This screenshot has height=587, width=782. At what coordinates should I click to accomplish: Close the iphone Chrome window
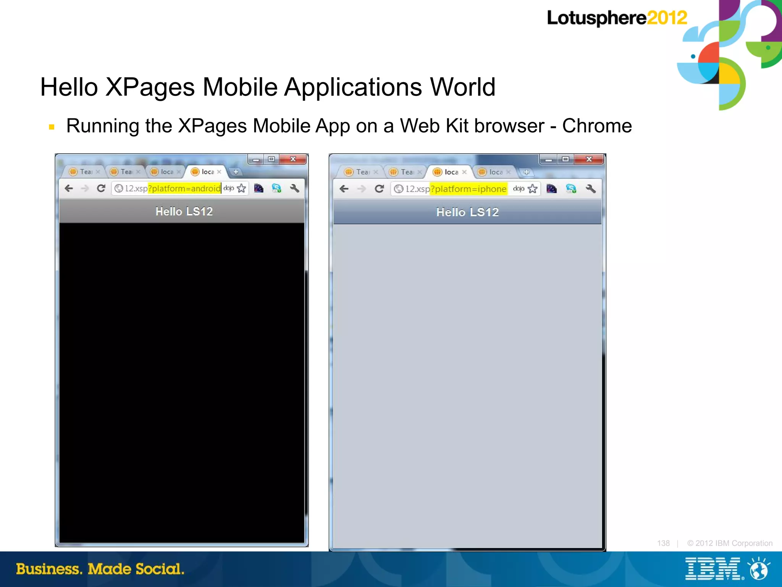589,159
